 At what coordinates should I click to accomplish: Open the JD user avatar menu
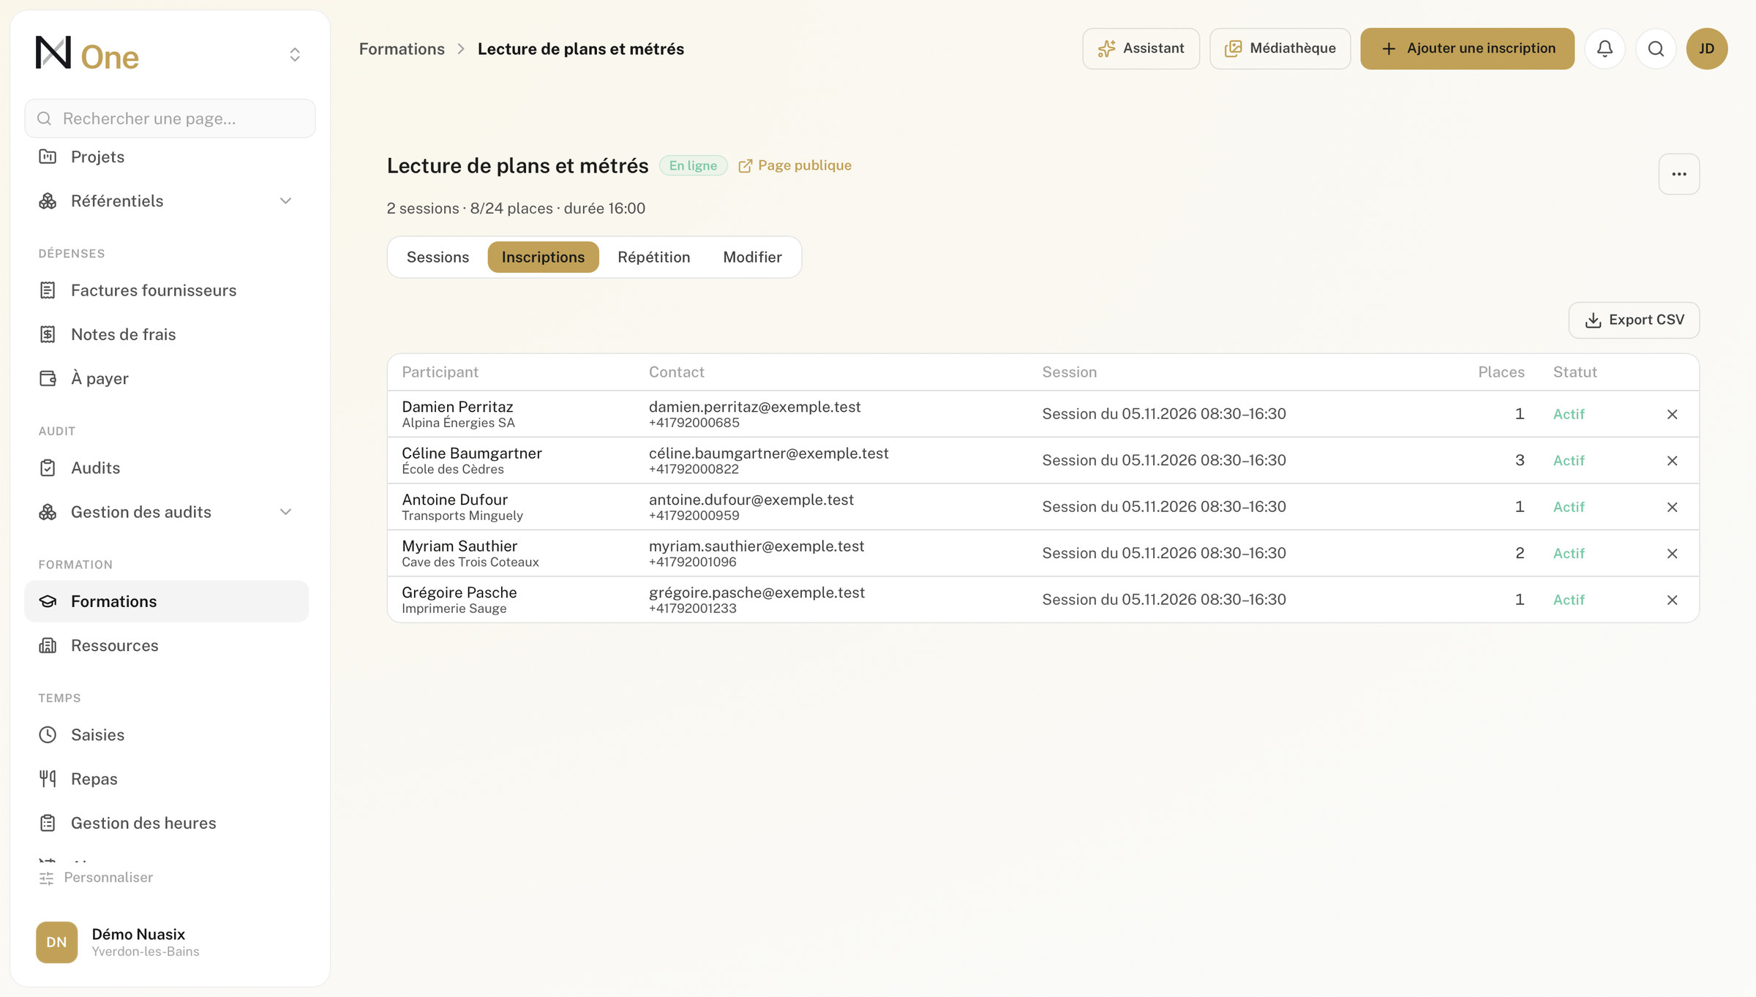click(x=1707, y=49)
